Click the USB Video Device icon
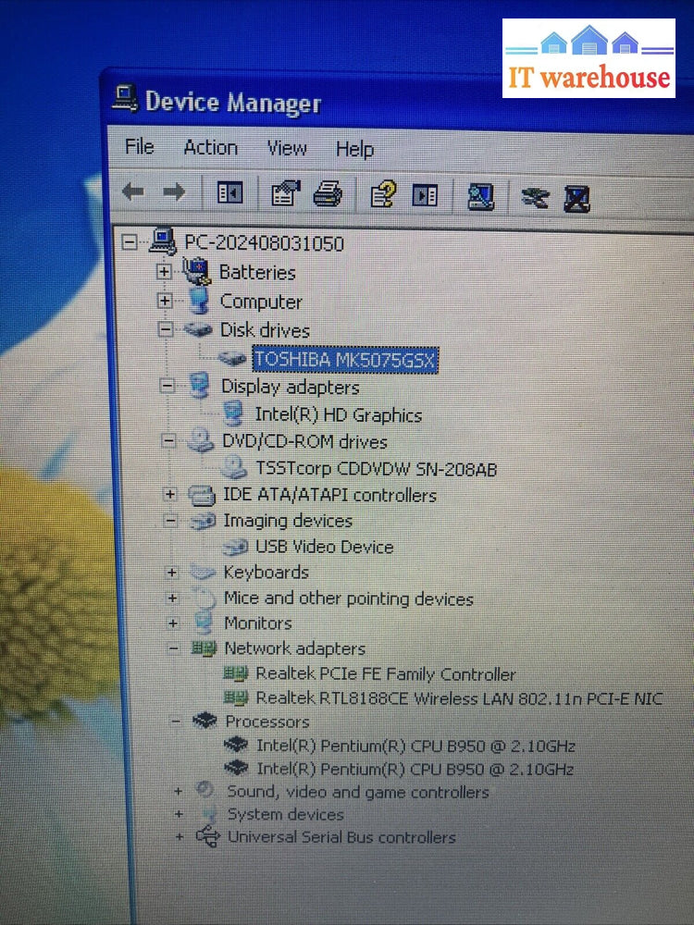 pos(235,547)
